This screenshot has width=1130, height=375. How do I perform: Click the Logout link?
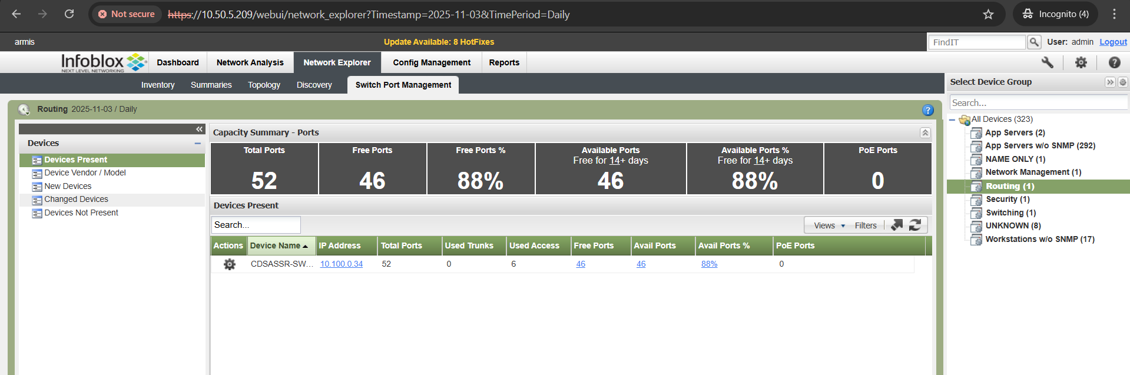coord(1113,42)
